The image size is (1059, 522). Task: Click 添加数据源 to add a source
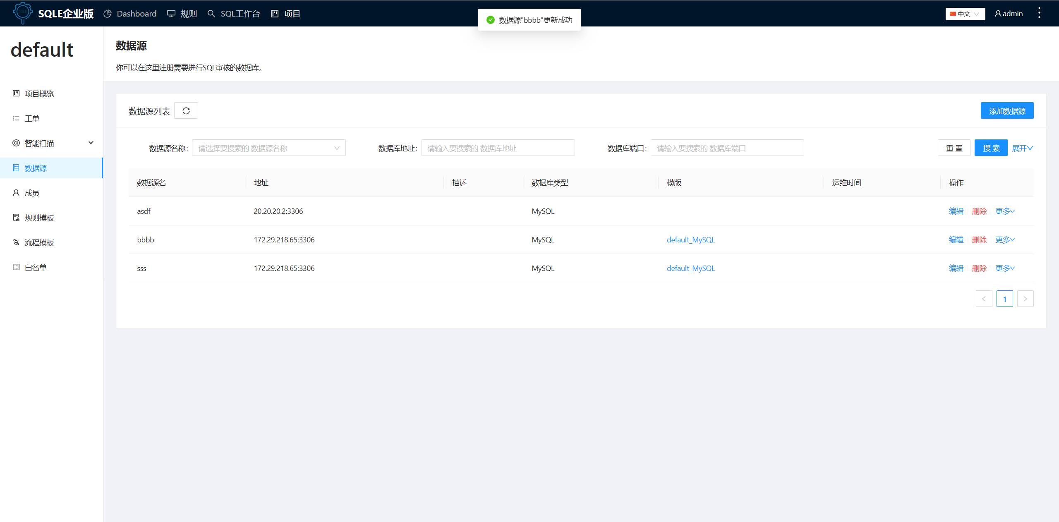pos(1007,110)
